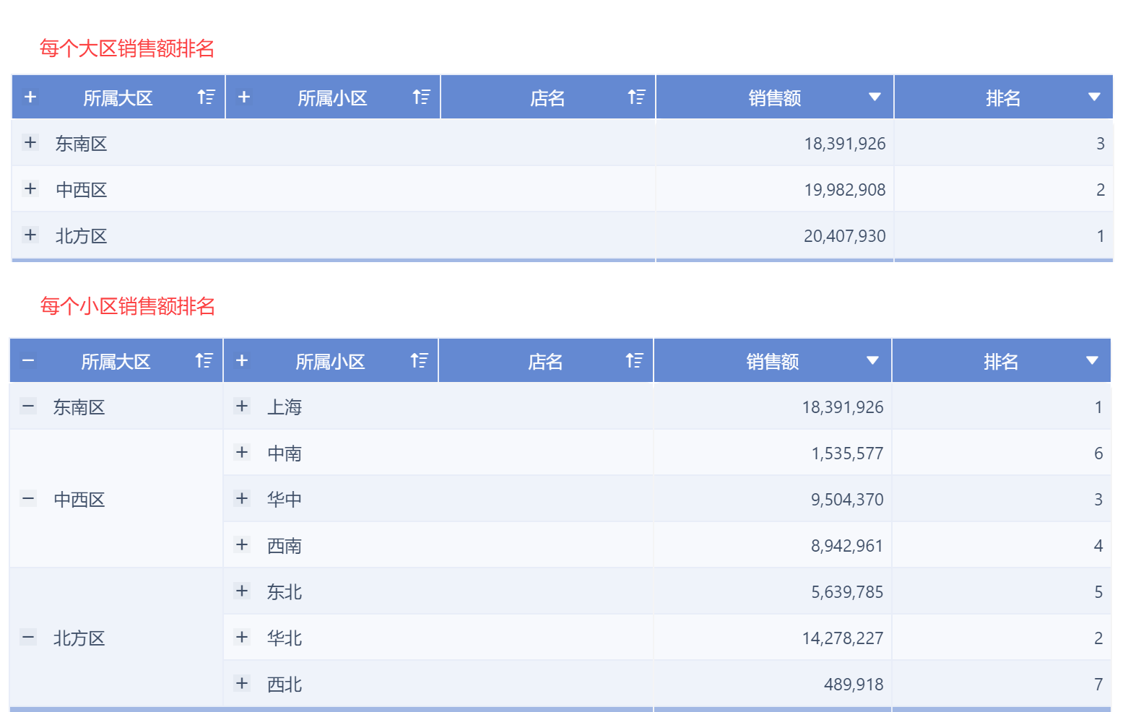Expand the 华中 sub-region row
The image size is (1128, 712).
(242, 498)
